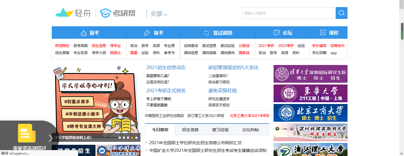The height and width of the screenshot is (156, 404).
Task: Open the 备考 navigation header
Action: click(x=153, y=33)
